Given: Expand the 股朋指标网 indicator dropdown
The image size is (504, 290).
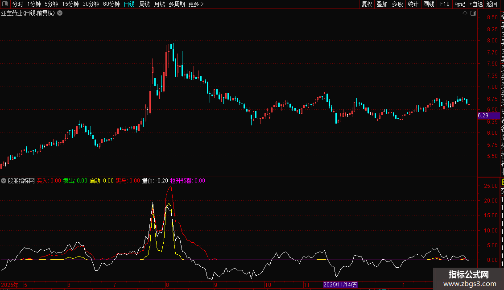Looking at the screenshot, I should (x=4, y=181).
